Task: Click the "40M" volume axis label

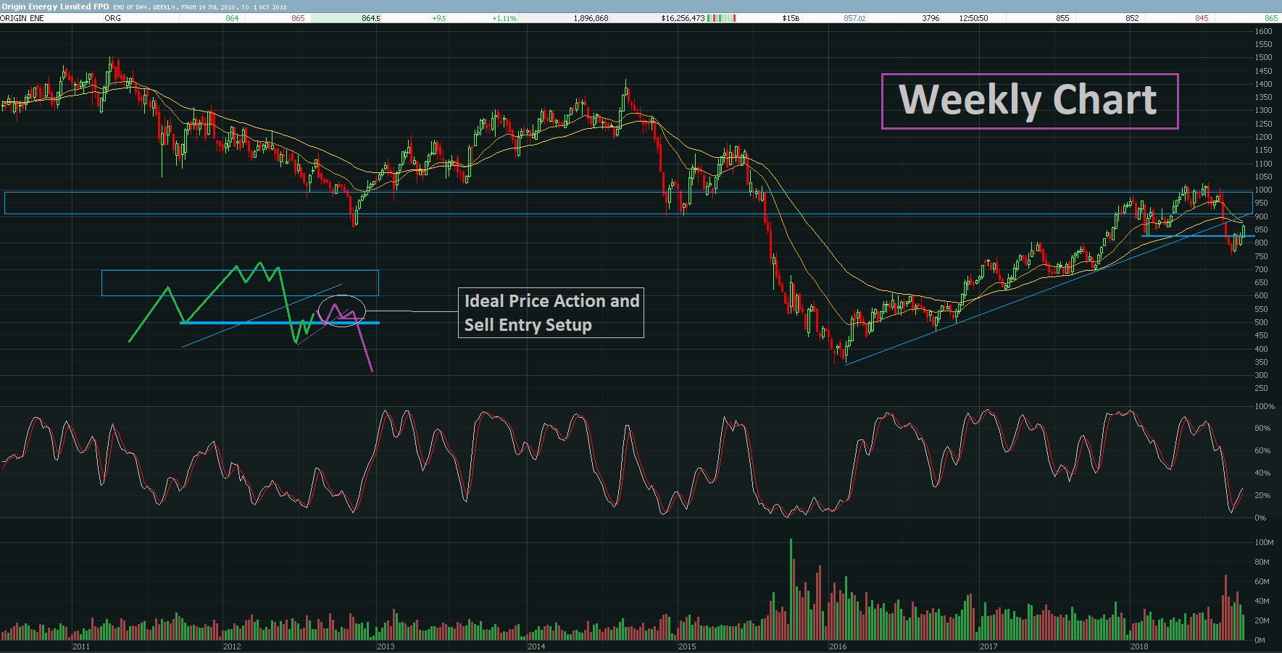Action: tap(1262, 601)
